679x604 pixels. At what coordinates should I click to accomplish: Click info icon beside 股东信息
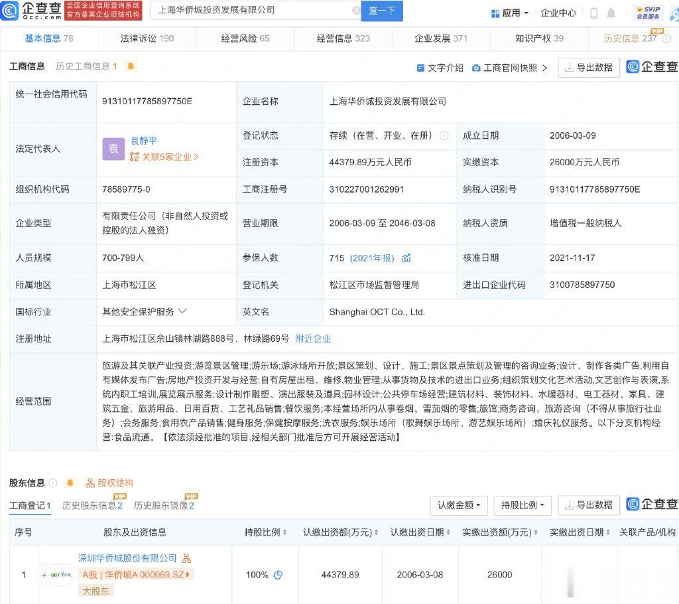tap(53, 483)
